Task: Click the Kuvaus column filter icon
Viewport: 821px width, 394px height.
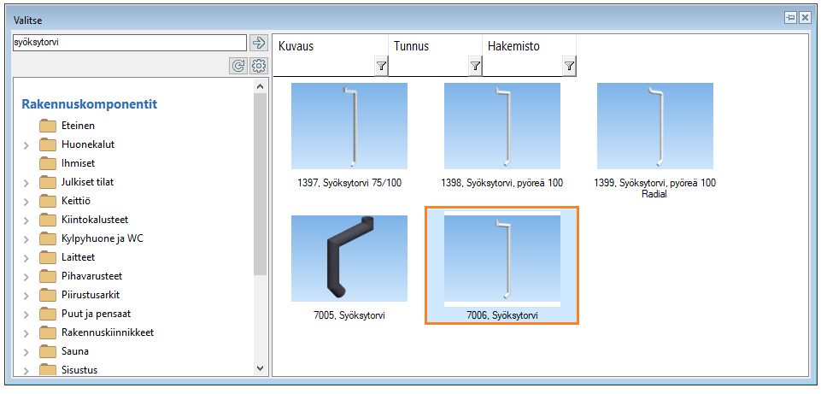Action: point(381,66)
